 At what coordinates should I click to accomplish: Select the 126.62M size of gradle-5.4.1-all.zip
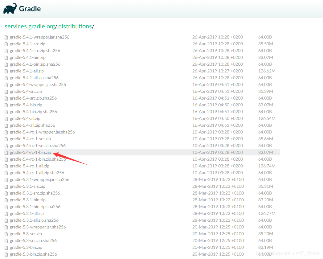[267, 71]
